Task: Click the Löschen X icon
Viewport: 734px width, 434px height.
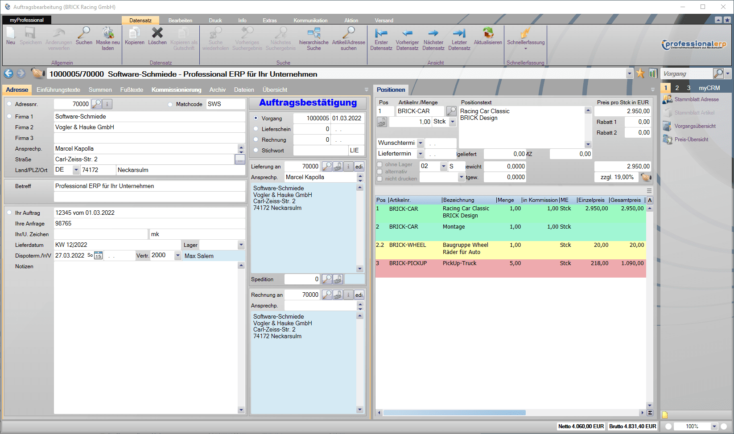Action: point(157,33)
